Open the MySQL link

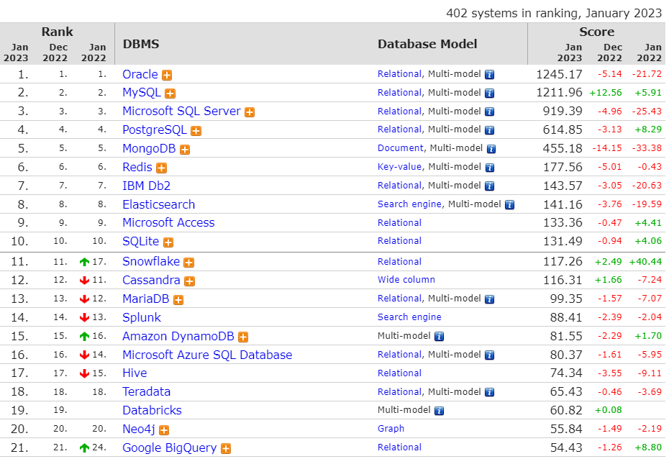click(142, 93)
